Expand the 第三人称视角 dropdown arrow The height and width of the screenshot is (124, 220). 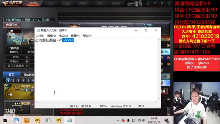click(x=27, y=66)
